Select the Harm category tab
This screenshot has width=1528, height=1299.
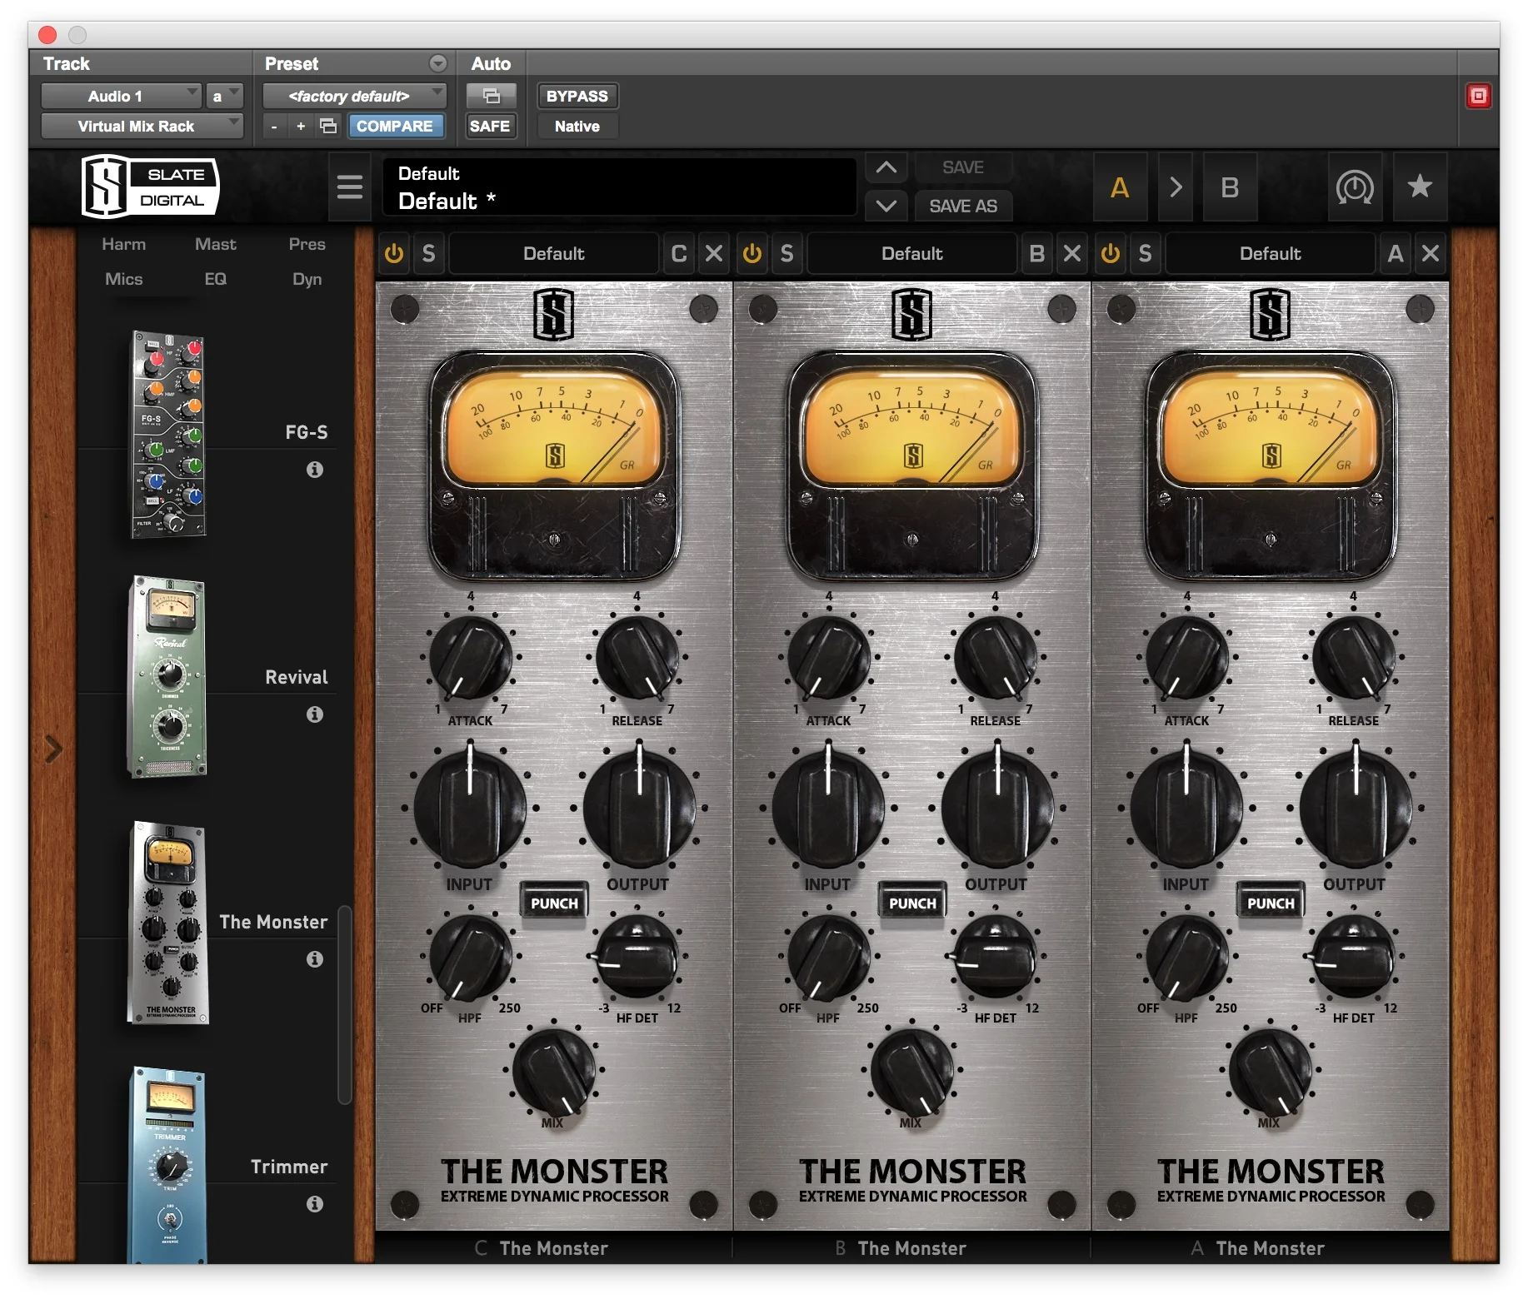(x=123, y=244)
